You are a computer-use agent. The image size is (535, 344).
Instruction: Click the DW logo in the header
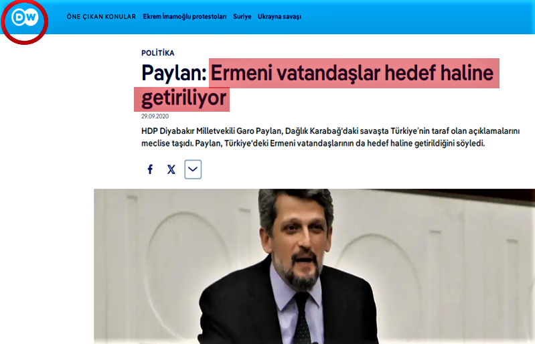24,17
